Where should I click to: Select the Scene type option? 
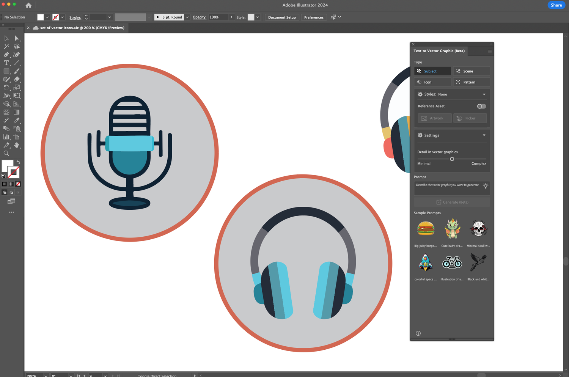click(471, 71)
